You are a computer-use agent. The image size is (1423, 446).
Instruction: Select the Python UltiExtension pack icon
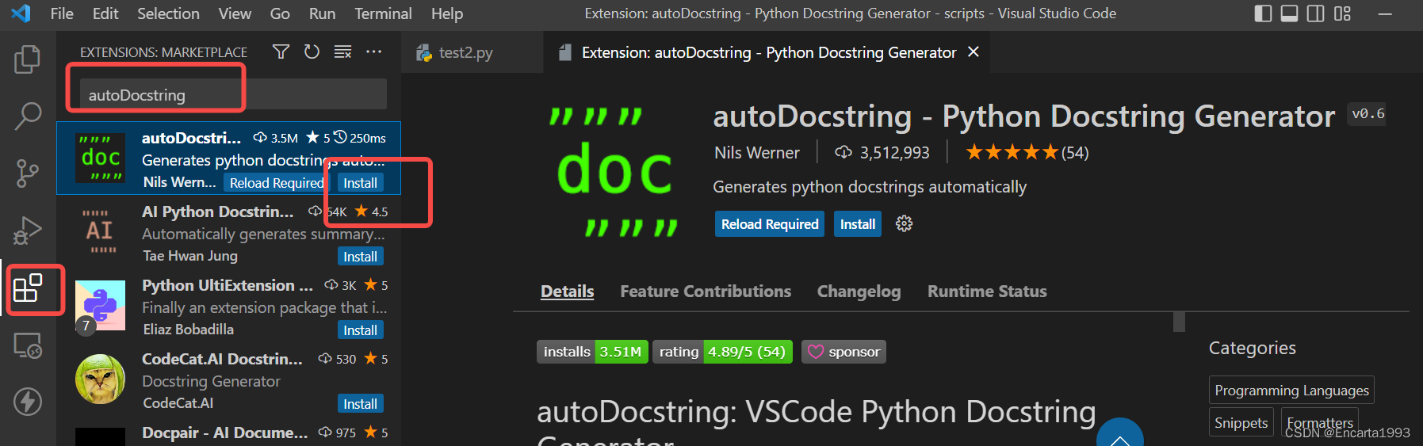(101, 306)
